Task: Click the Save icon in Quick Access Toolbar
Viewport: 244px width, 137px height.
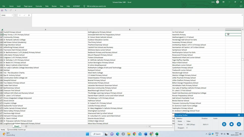Action: click(x=2, y=10)
